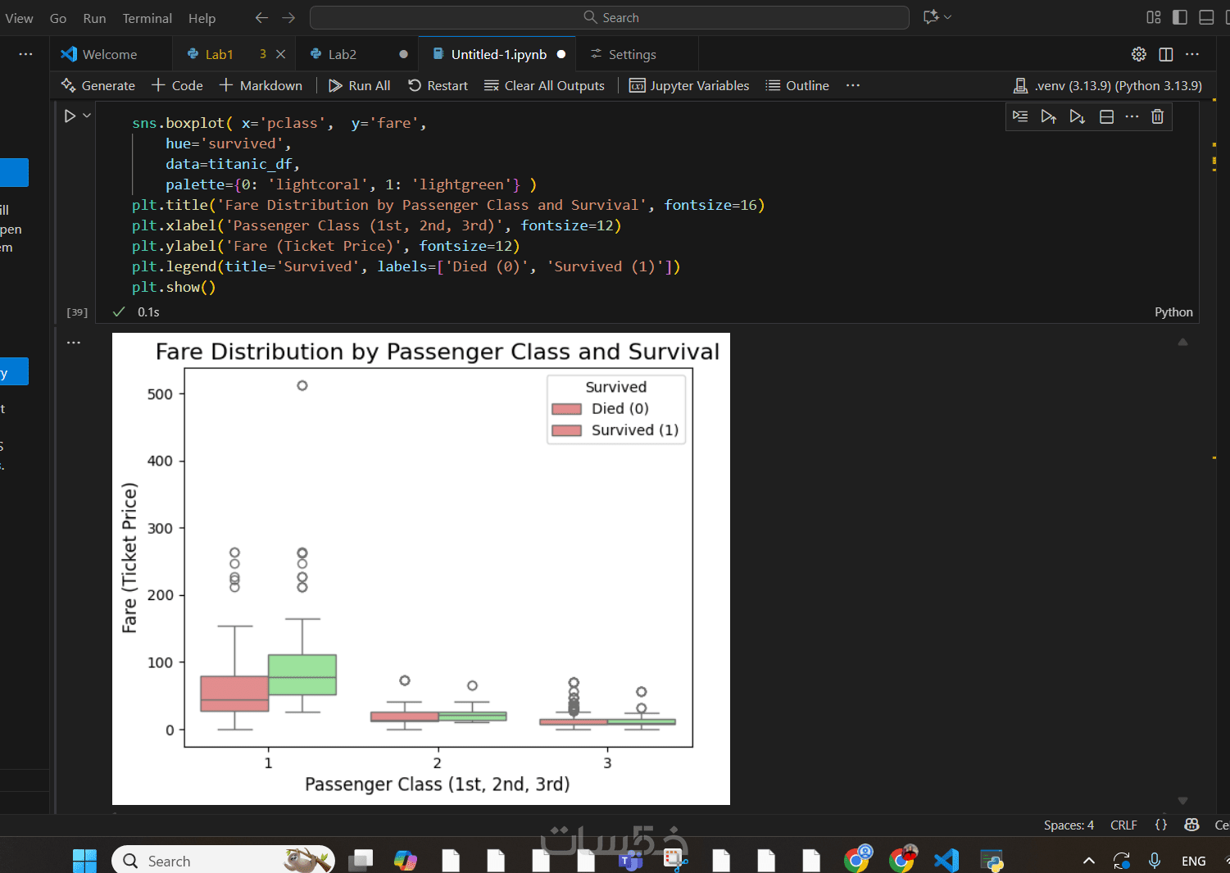Toggle the microphone in system tray
1230x873 pixels.
point(1154,861)
